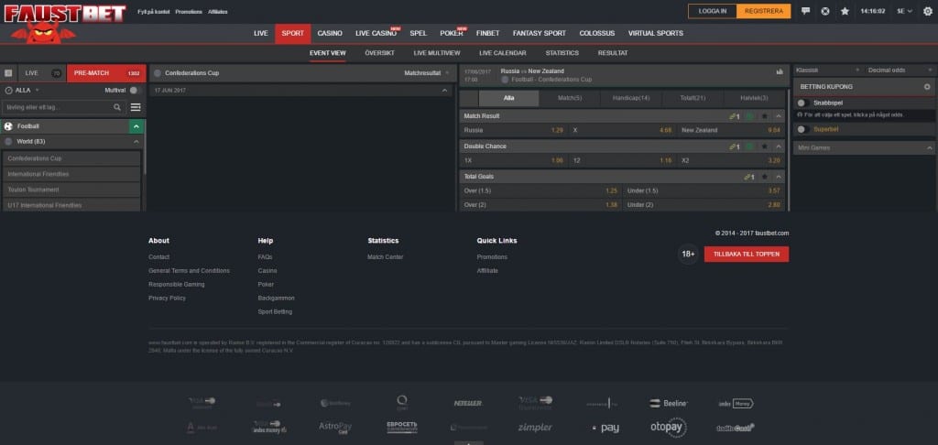This screenshot has height=445, width=938.
Task: Click the otopay payment logo
Action: 668,428
